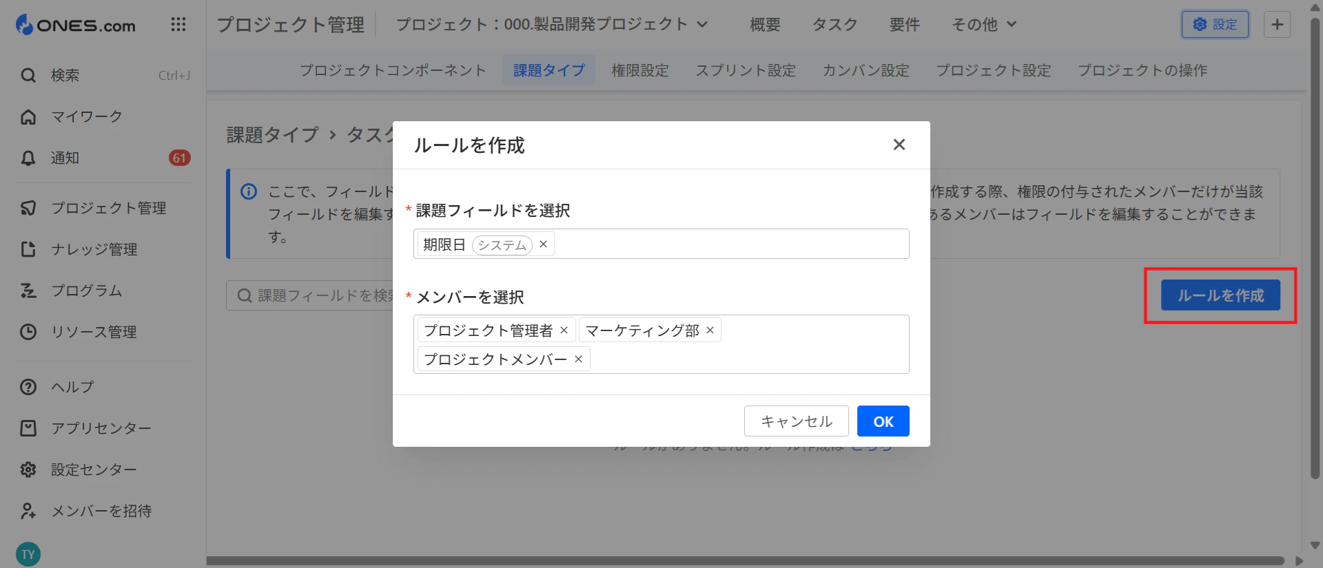The width and height of the screenshot is (1323, 568).
Task: Switch to the タスク tab
Action: point(834,25)
